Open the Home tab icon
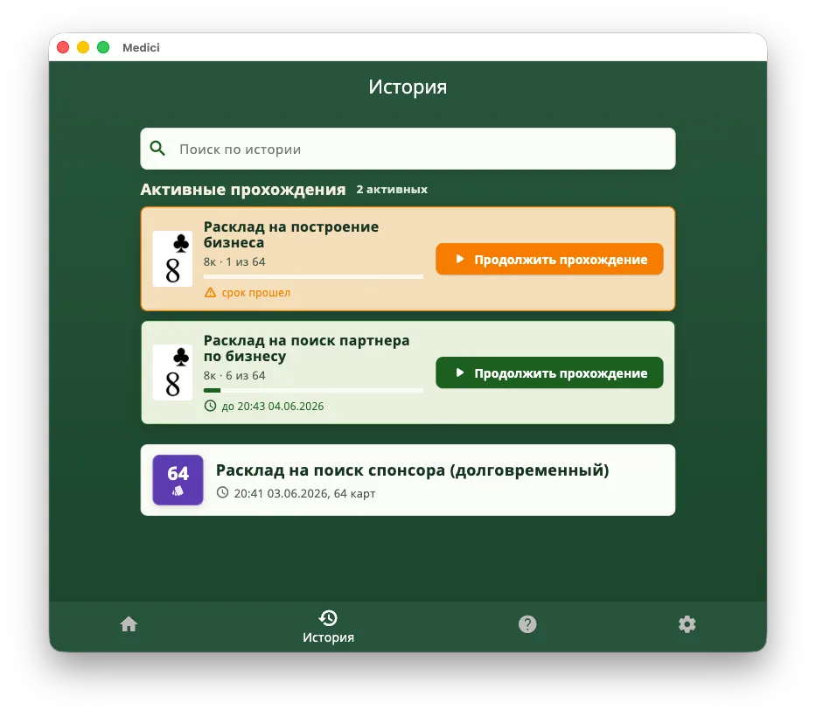The image size is (816, 717). 129,623
